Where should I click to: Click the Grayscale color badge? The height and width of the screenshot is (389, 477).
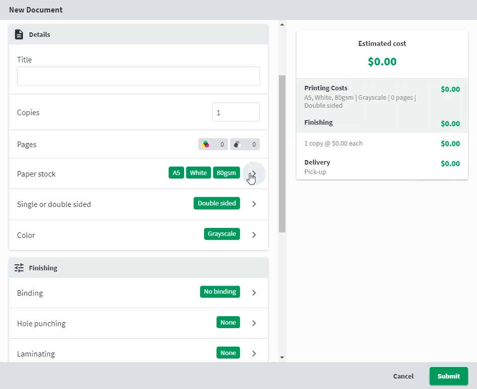[x=222, y=234]
